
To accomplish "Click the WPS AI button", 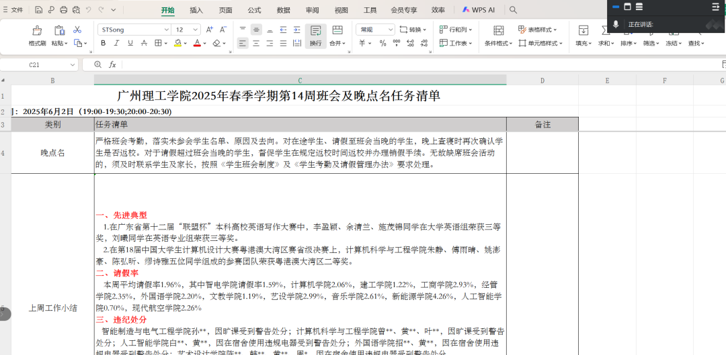I will 479,10.
